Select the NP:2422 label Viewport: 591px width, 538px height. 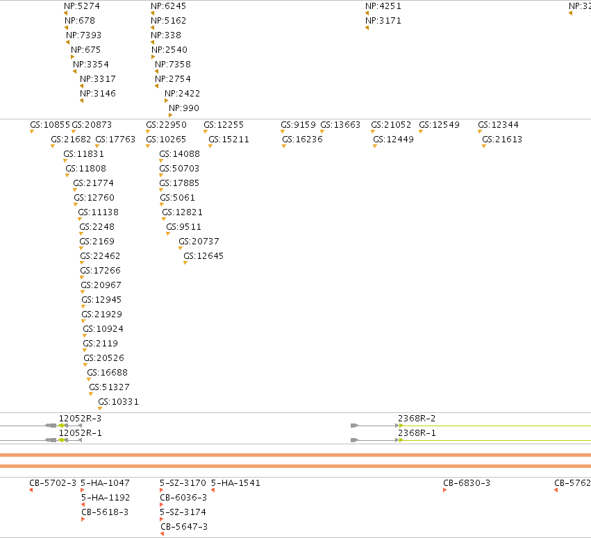(x=183, y=94)
